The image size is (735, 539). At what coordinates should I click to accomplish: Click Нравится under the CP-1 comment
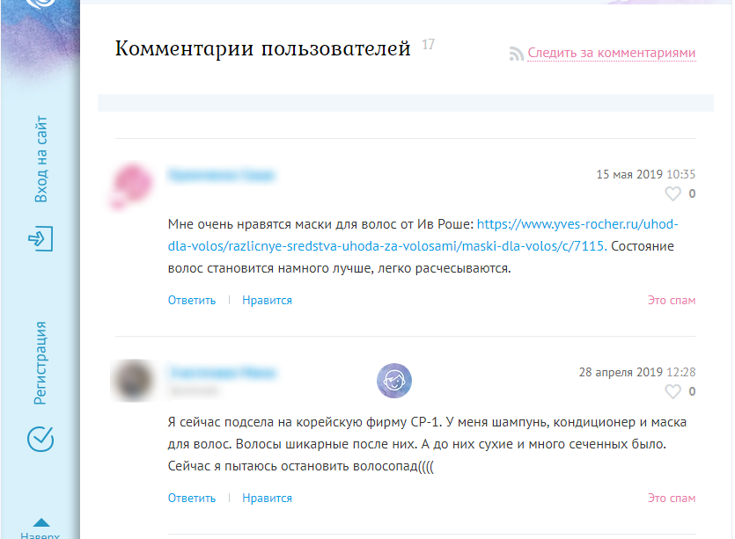coord(267,498)
